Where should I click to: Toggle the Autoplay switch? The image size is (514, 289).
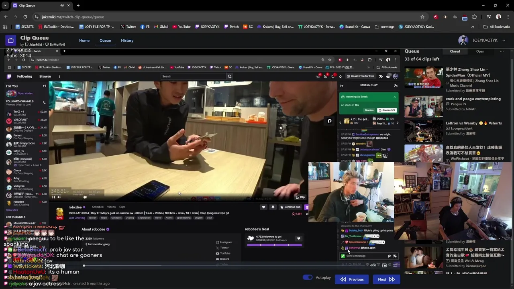tap(308, 277)
